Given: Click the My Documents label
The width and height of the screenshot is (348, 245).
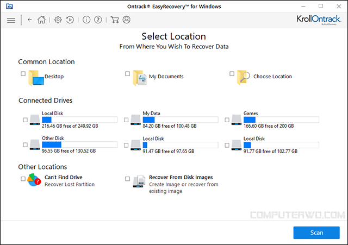Looking at the screenshot, I should pyautogui.click(x=166, y=77).
